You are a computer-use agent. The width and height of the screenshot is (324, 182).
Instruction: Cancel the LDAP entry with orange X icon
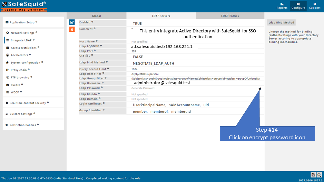[x=72, y=30]
